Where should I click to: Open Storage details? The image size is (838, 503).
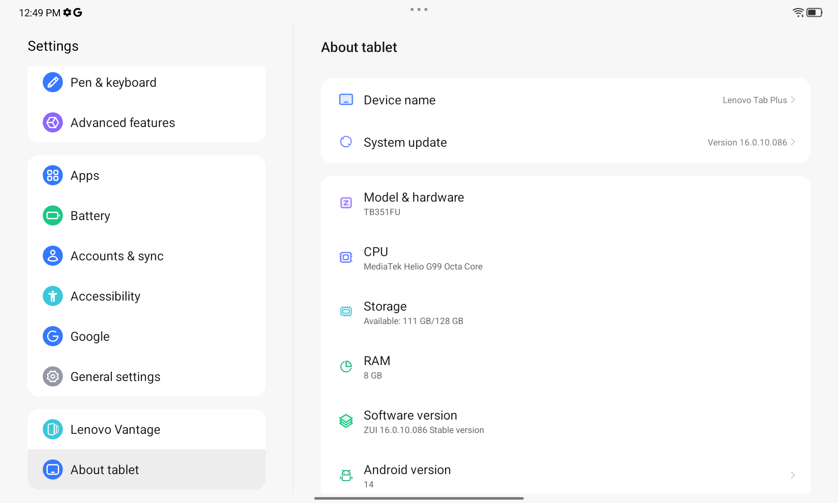coord(566,312)
